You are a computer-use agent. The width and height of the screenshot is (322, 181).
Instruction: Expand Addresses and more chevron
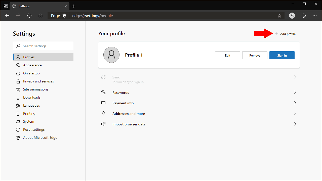(295, 113)
